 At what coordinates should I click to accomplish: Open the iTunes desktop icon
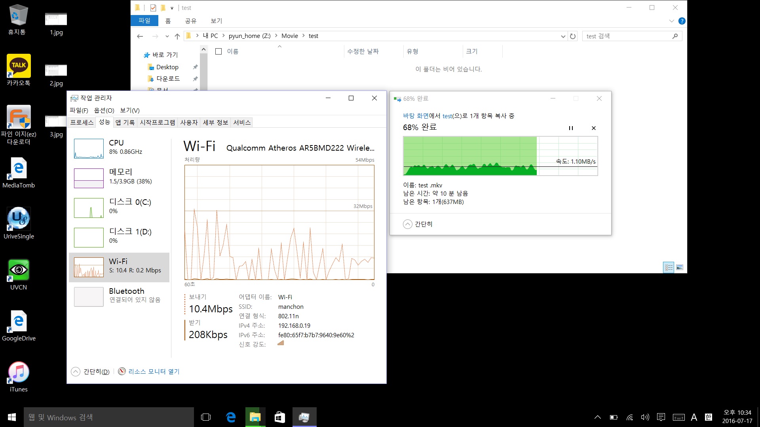pos(19,376)
